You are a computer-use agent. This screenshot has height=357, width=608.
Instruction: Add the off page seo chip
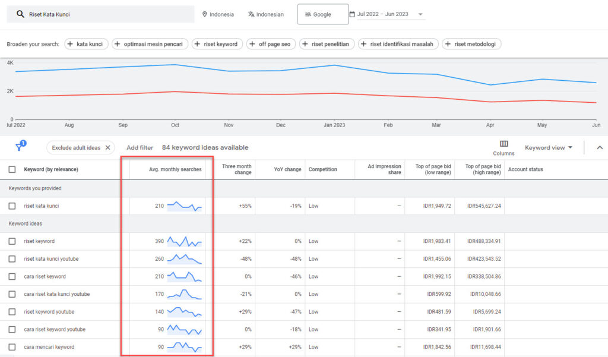[271, 44]
